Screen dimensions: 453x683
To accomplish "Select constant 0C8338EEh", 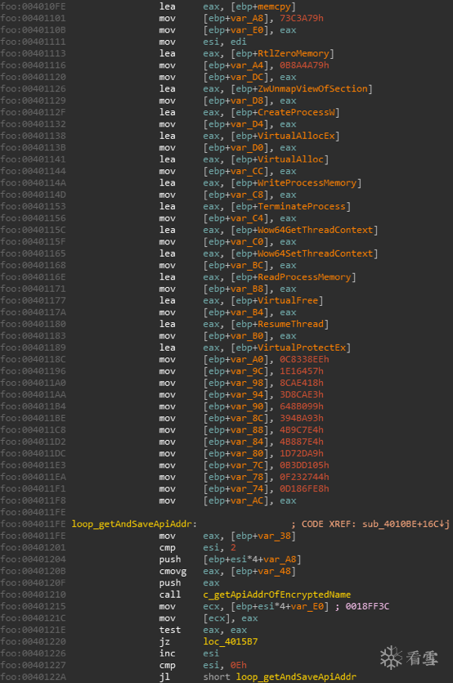I will click(x=304, y=359).
